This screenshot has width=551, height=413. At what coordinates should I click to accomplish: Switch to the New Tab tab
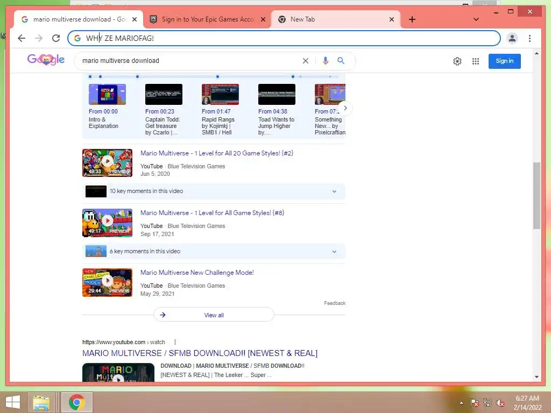tap(336, 19)
